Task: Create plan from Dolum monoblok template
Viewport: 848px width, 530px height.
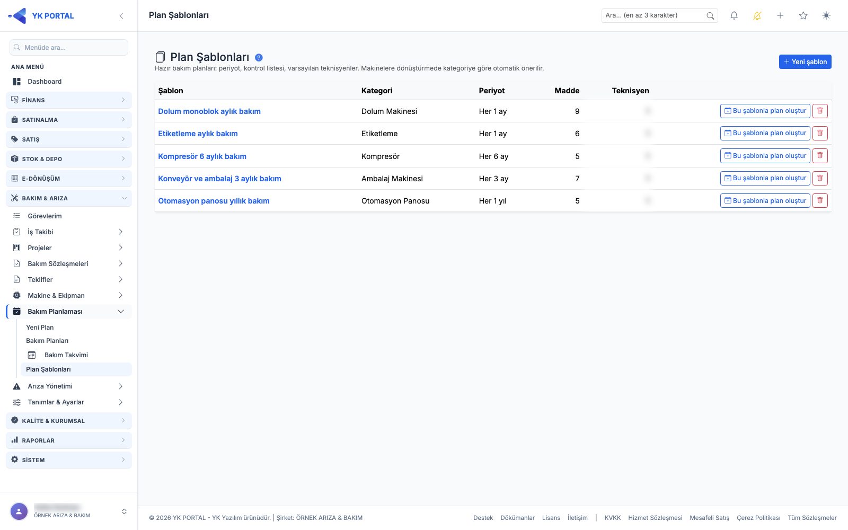Action: 765,111
